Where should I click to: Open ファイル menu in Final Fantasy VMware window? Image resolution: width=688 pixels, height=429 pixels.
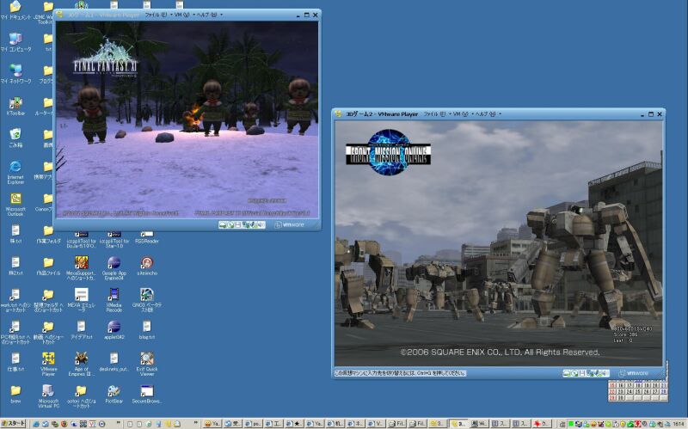(156, 15)
